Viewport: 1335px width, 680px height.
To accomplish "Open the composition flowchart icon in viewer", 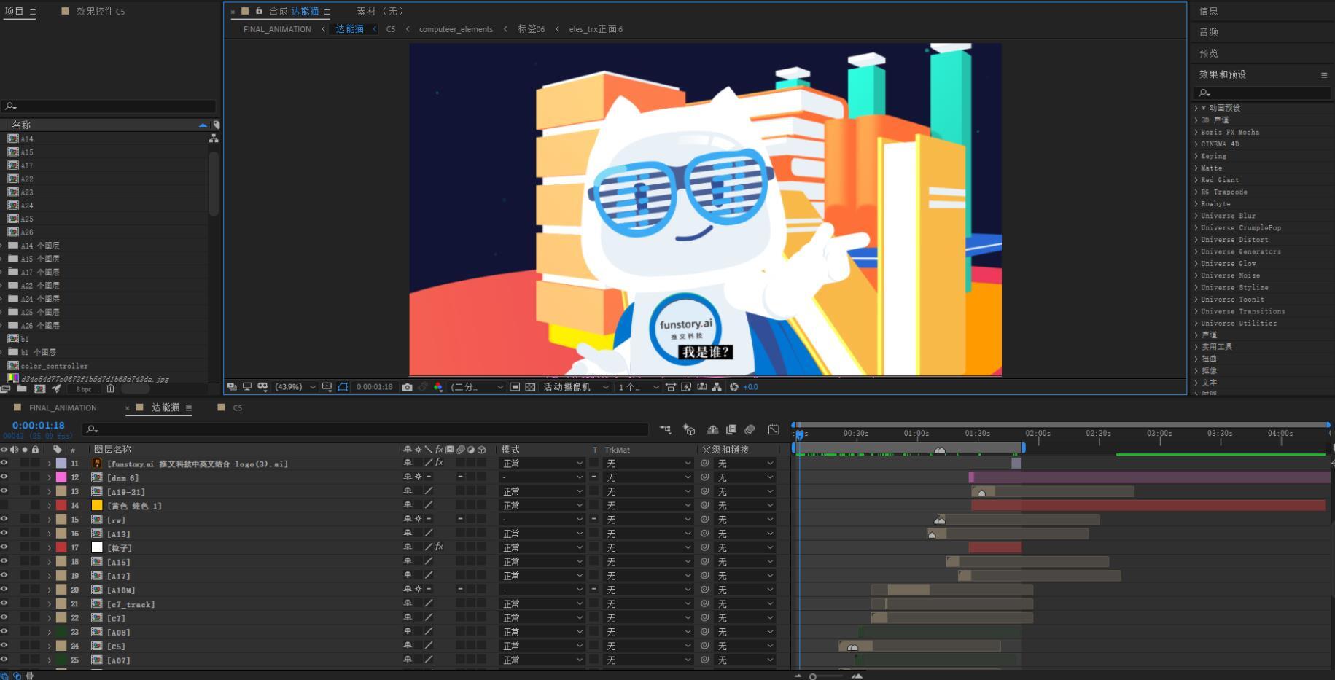I will click(x=717, y=387).
